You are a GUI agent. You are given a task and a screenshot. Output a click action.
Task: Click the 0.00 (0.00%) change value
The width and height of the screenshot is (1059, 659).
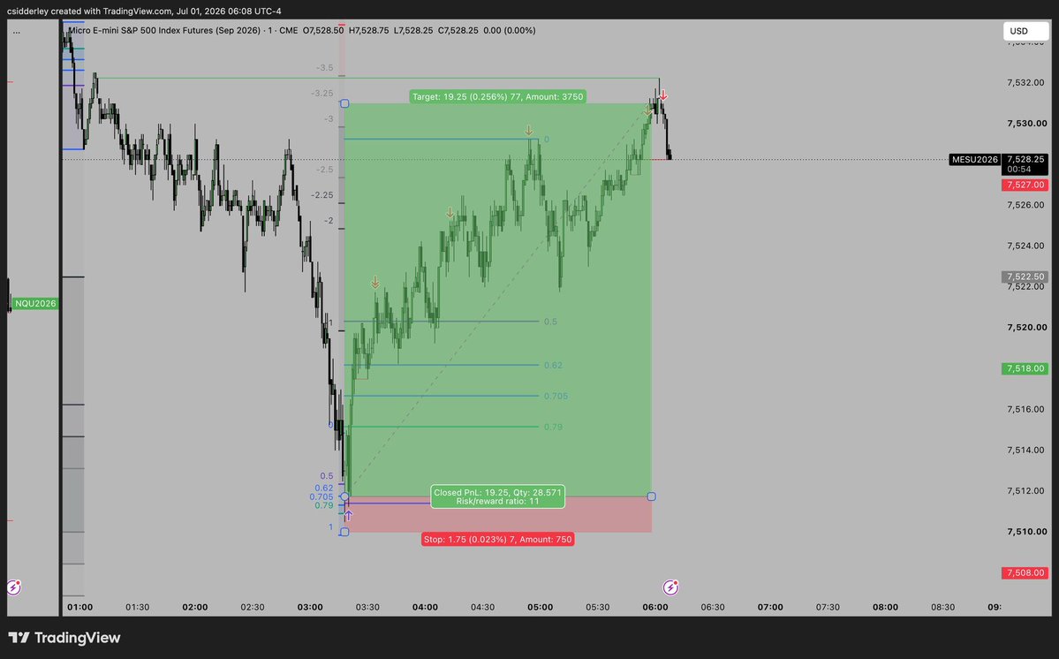[510, 30]
